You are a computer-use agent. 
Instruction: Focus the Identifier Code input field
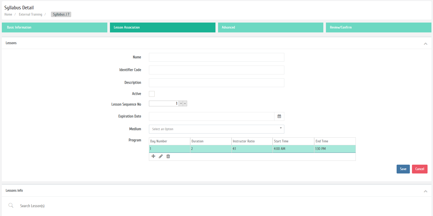tap(216, 70)
